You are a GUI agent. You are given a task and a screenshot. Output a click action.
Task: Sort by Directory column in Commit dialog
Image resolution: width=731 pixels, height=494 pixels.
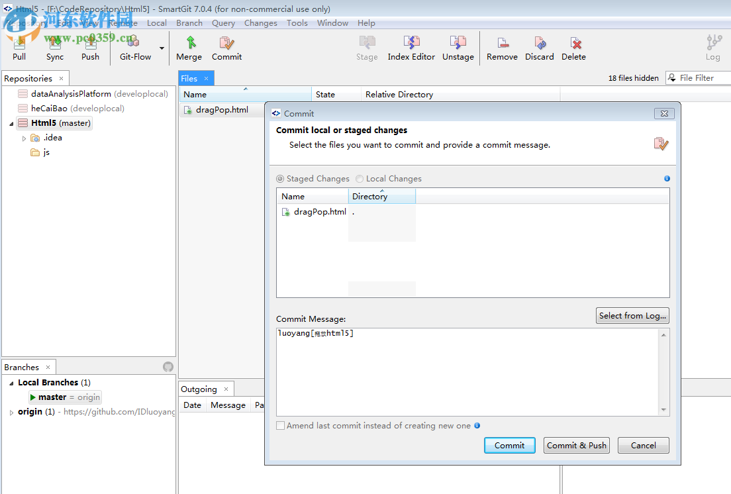point(382,196)
